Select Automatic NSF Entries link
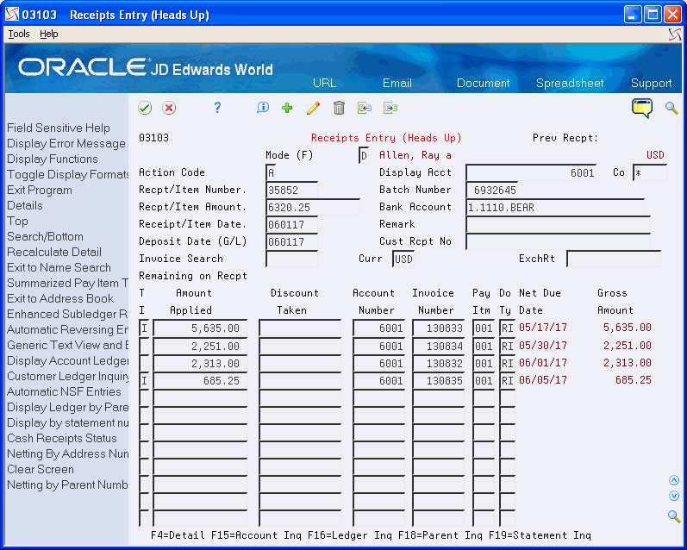 (64, 391)
